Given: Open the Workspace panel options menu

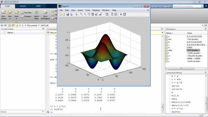Looking at the screenshot, I should 206,29.
